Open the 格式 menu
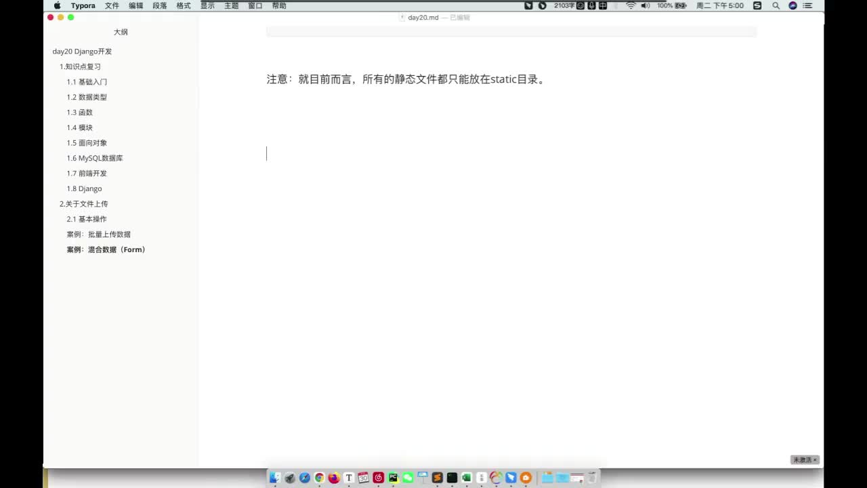This screenshot has width=867, height=488. [x=184, y=5]
